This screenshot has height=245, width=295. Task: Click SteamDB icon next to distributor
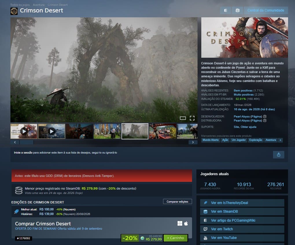[x=265, y=121]
